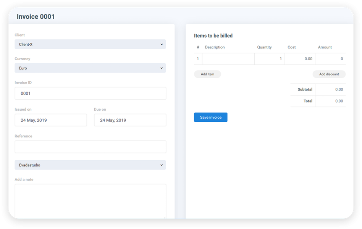Viewport: 362px width, 229px height.
Task: Select the Invoice 0001 title
Action: 35,16
